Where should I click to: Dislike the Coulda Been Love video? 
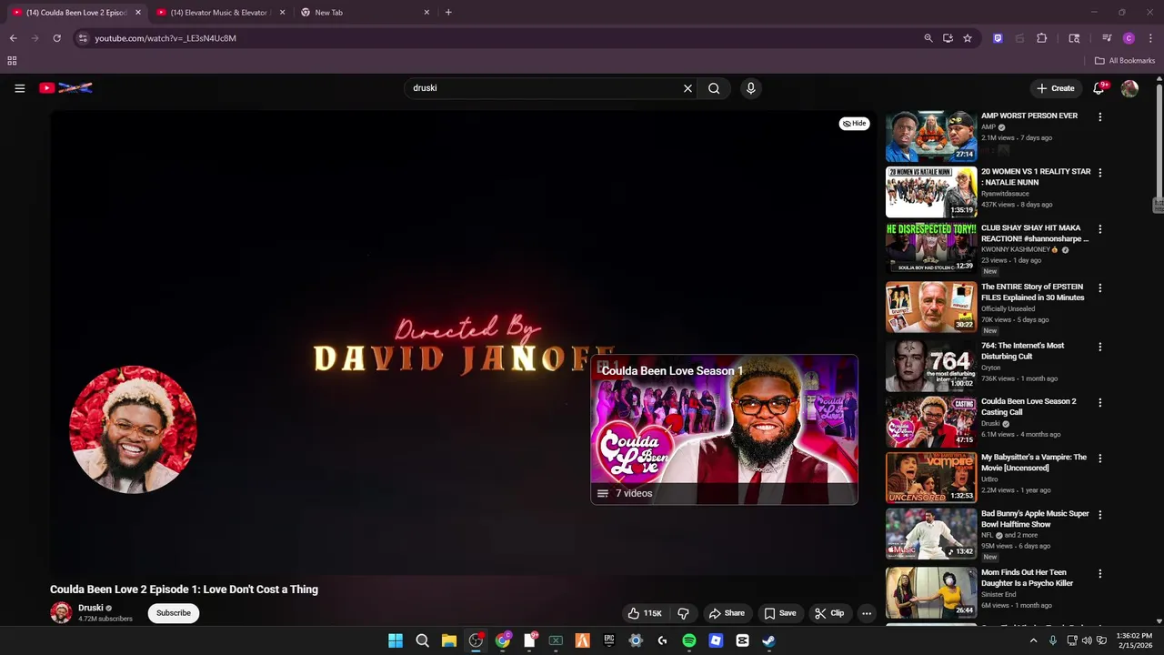(x=683, y=613)
